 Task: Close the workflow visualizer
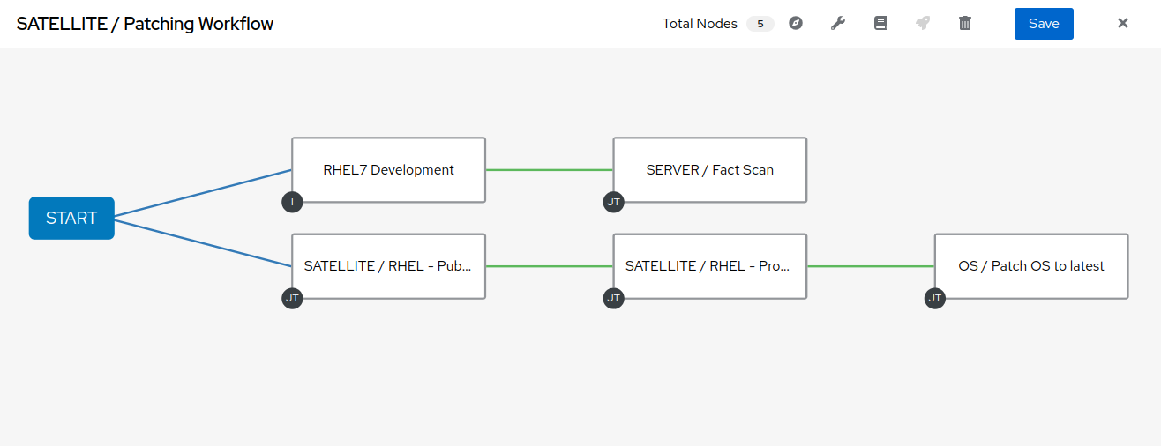[x=1123, y=24]
